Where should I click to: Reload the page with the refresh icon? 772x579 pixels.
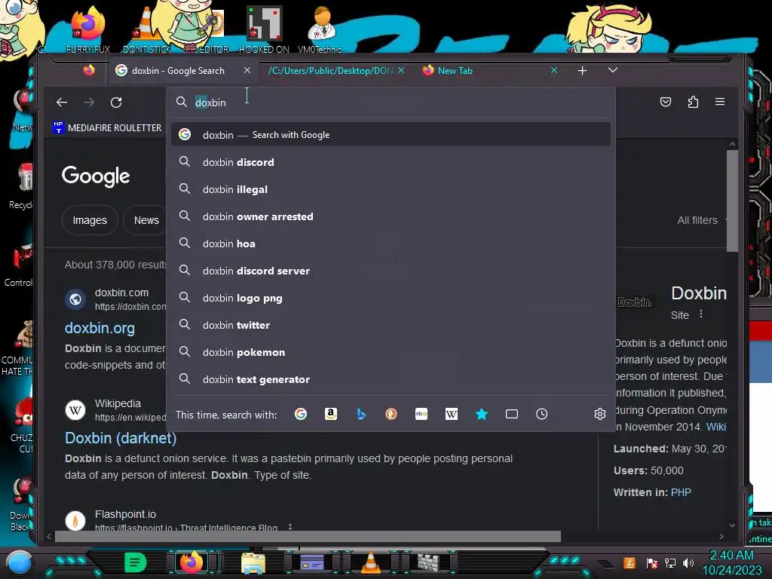tap(116, 103)
